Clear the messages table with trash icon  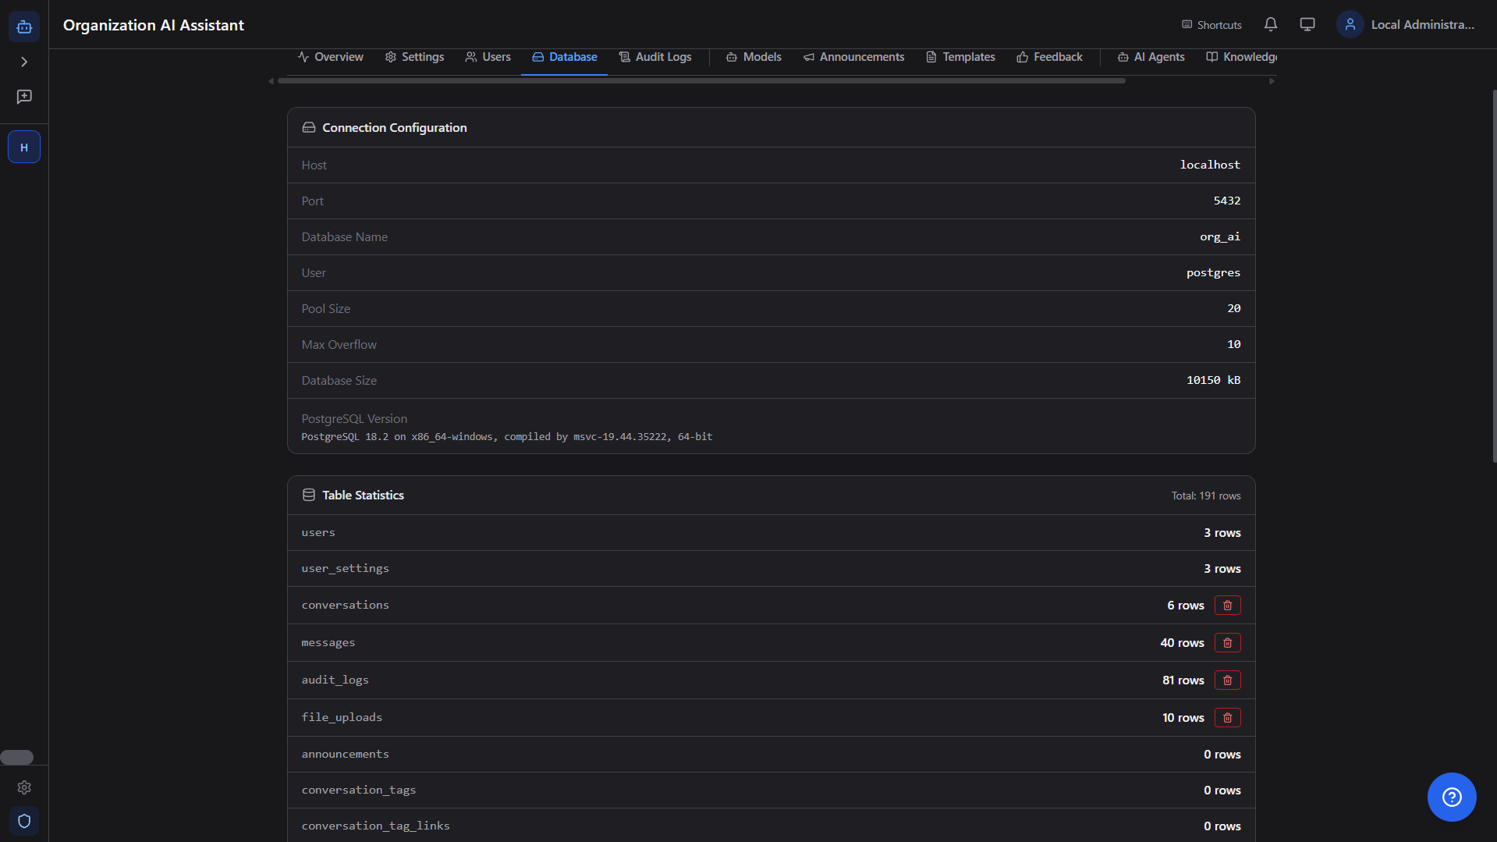point(1227,643)
